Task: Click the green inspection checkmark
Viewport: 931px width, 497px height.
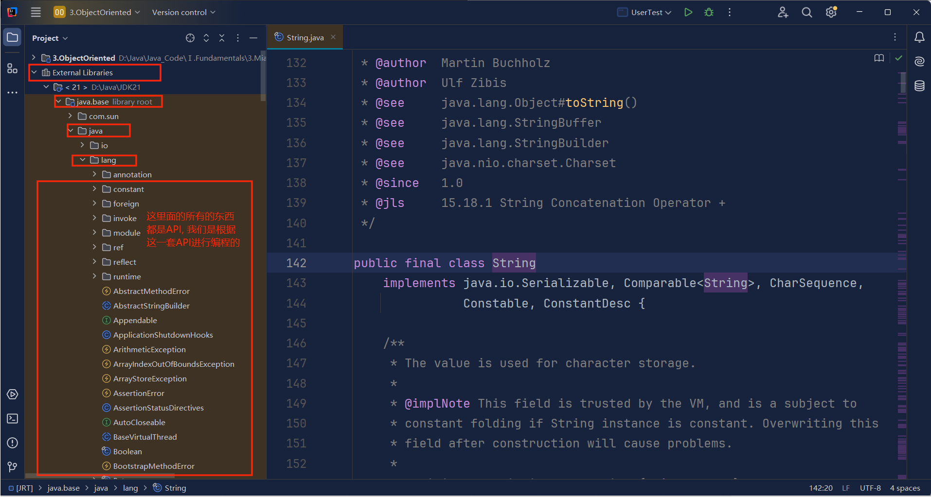Action: pyautogui.click(x=899, y=58)
